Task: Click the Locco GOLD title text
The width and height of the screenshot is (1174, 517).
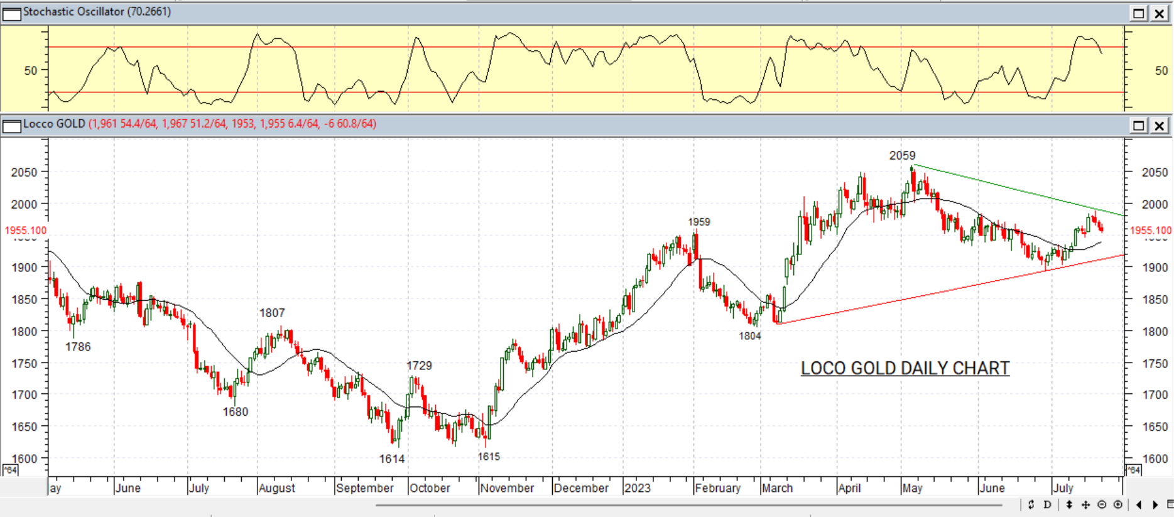Action: point(54,124)
